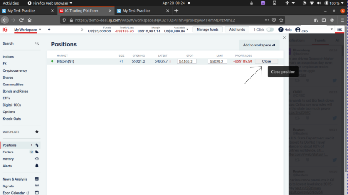Screen dimensions: 348x195
Task: Click the Pocket save icon
Action: tap(274, 20)
